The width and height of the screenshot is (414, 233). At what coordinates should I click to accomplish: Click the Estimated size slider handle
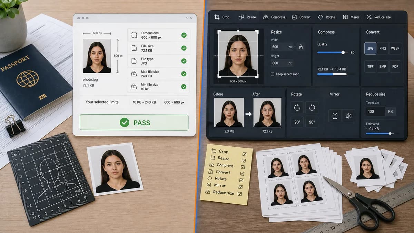[x=390, y=133]
